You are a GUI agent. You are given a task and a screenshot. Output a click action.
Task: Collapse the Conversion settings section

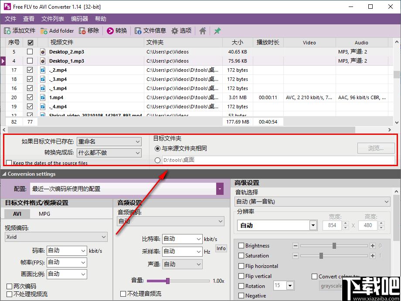coord(4,174)
